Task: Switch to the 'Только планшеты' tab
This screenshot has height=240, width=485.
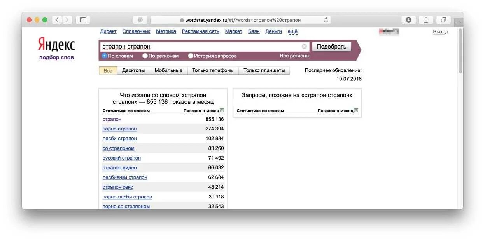Action: (264, 70)
